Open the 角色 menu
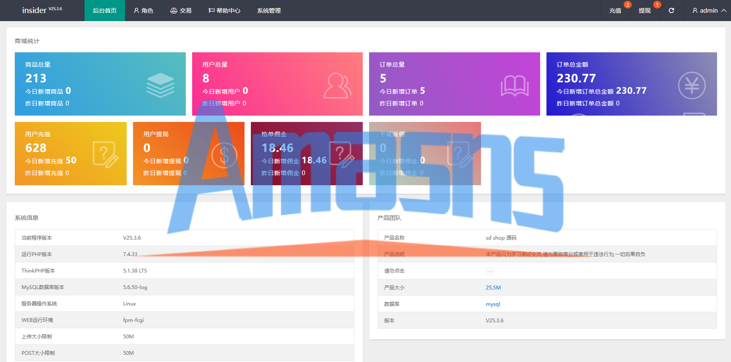Viewport: 731px width, 362px height. pyautogui.click(x=144, y=11)
